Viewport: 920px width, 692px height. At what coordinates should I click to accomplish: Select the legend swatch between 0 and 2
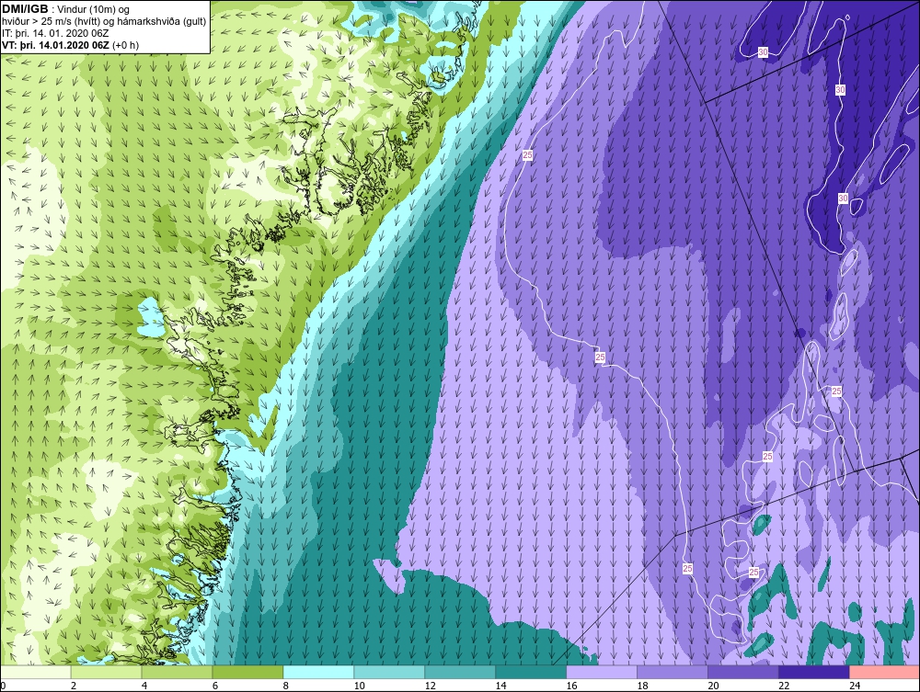point(35,672)
